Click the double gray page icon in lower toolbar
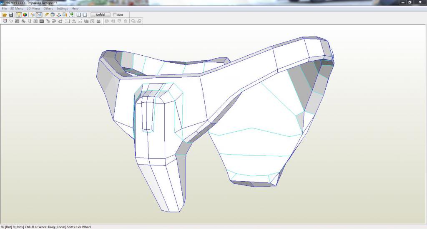This screenshot has width=427, height=229. point(35,21)
